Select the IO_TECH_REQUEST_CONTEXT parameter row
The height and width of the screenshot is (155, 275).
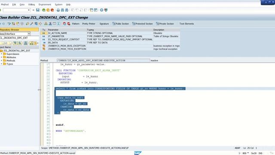click(110, 39)
